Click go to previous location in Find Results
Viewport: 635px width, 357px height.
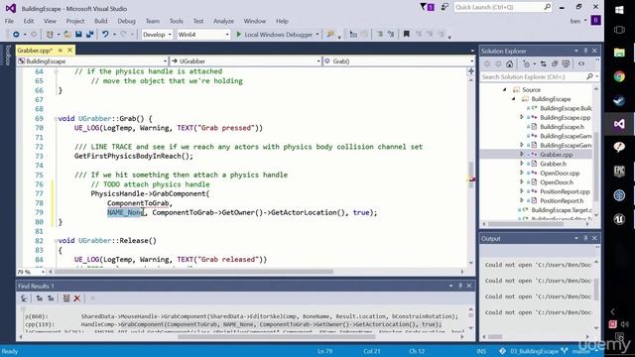coord(40,298)
